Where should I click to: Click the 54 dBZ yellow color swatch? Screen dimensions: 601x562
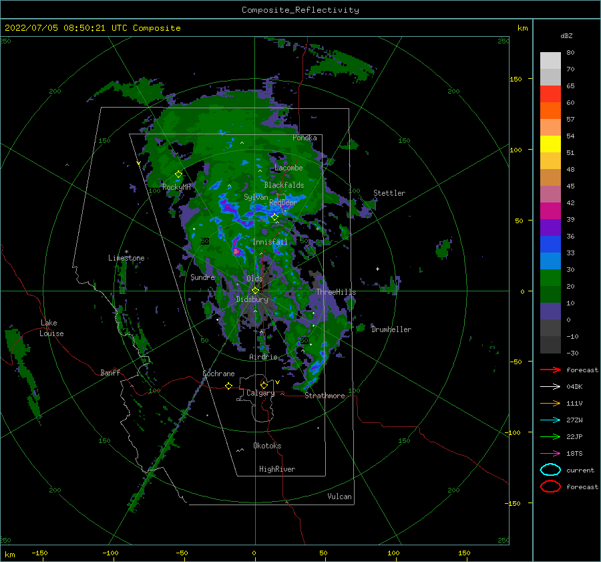(x=550, y=144)
